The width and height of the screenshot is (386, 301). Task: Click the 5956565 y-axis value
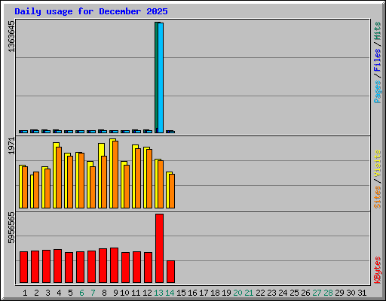(11, 228)
